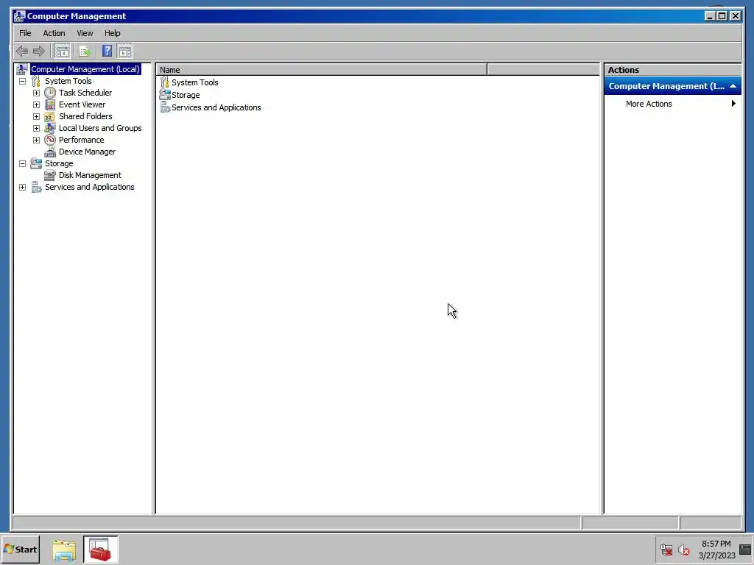Click the network tray icon

coord(666,550)
